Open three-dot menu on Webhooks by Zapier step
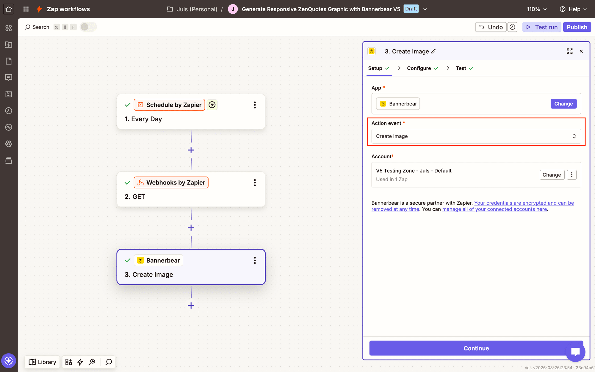The height and width of the screenshot is (372, 595). pos(255,183)
